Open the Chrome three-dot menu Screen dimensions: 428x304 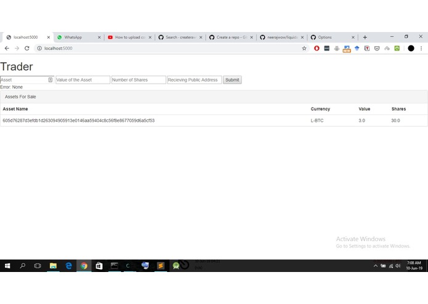tap(421, 48)
